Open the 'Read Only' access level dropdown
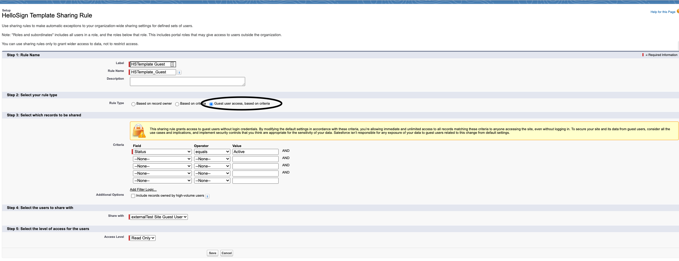The height and width of the screenshot is (261, 679). pyautogui.click(x=143, y=238)
